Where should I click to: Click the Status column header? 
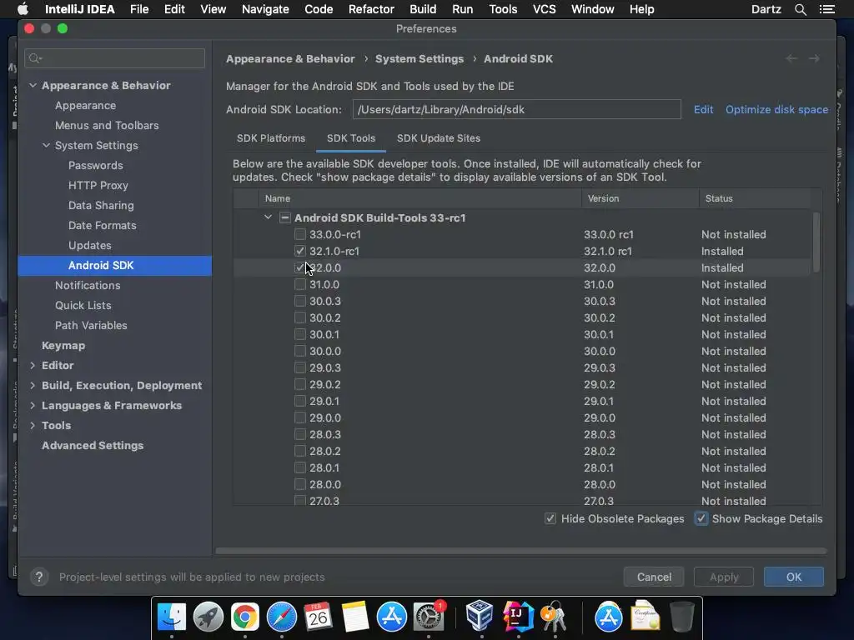click(x=755, y=198)
